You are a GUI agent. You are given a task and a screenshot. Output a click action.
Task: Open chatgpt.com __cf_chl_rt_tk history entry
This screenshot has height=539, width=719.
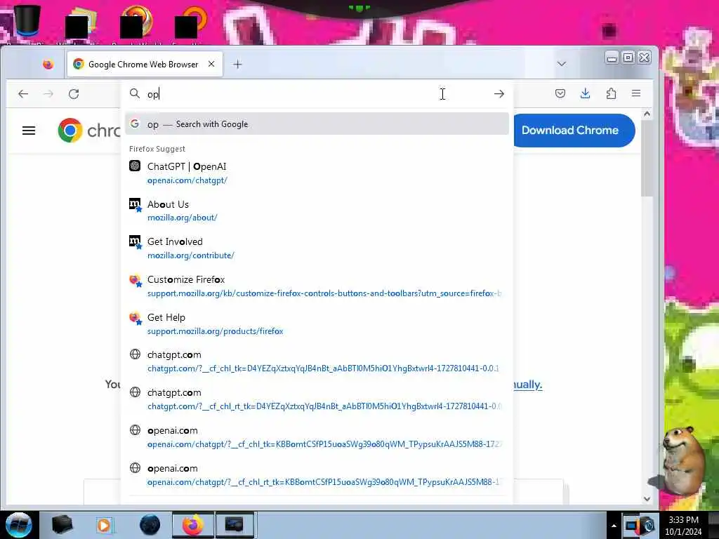(x=317, y=399)
